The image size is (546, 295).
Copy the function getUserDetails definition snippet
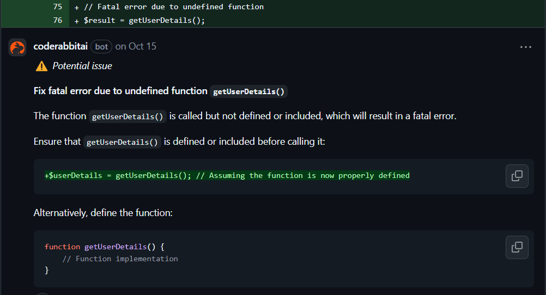point(517,247)
